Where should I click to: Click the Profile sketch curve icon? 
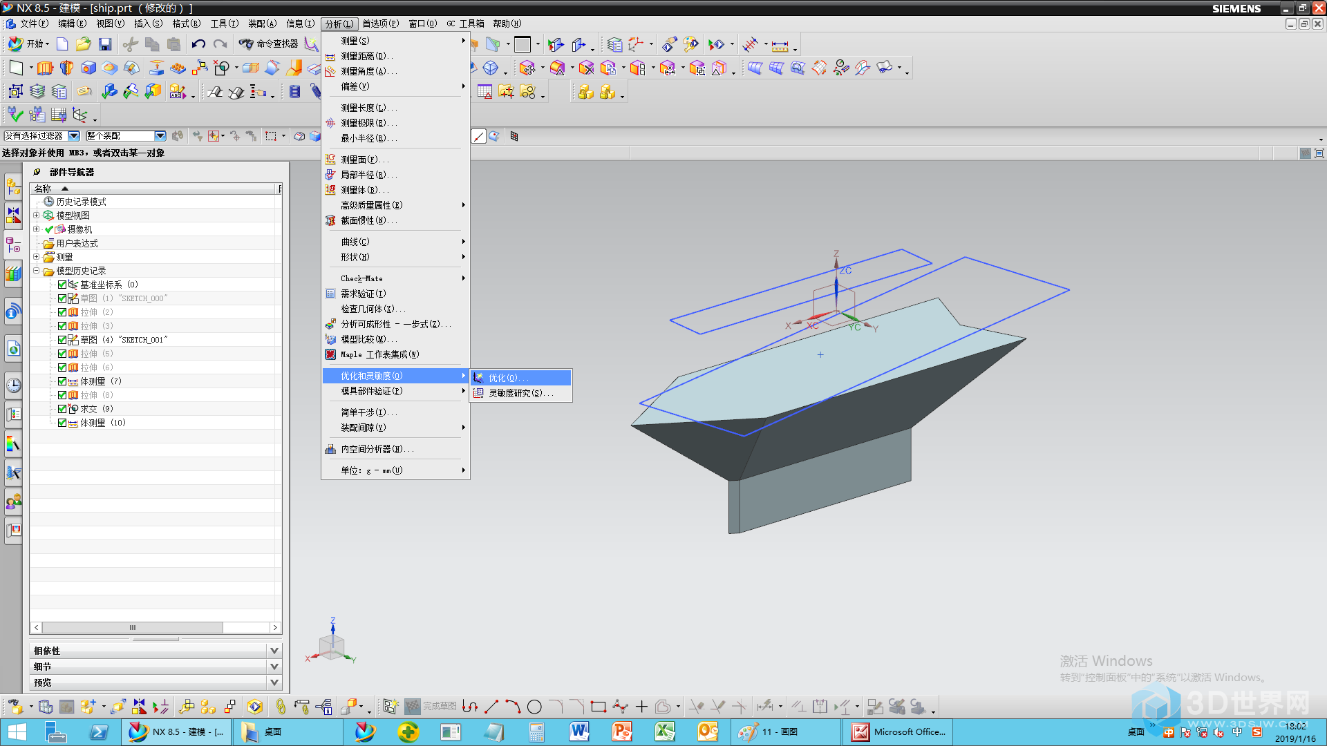click(470, 707)
